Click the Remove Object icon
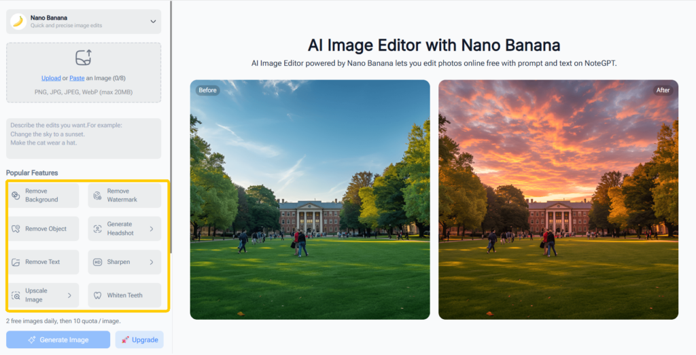The height and width of the screenshot is (355, 696). tap(16, 229)
